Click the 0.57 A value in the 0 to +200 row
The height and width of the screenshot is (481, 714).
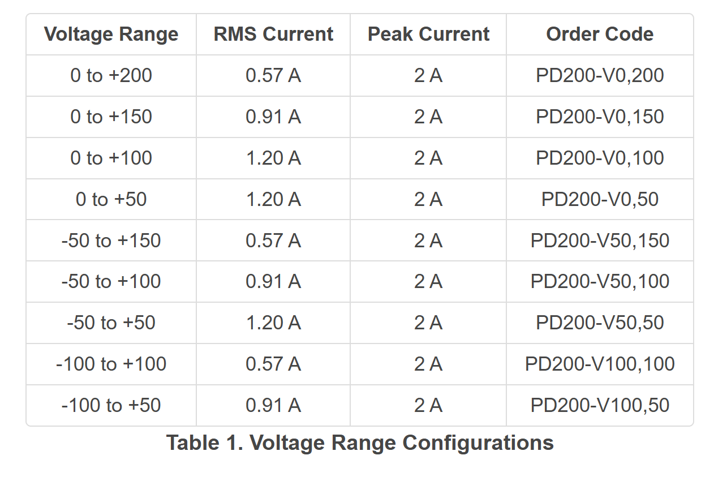coord(273,75)
